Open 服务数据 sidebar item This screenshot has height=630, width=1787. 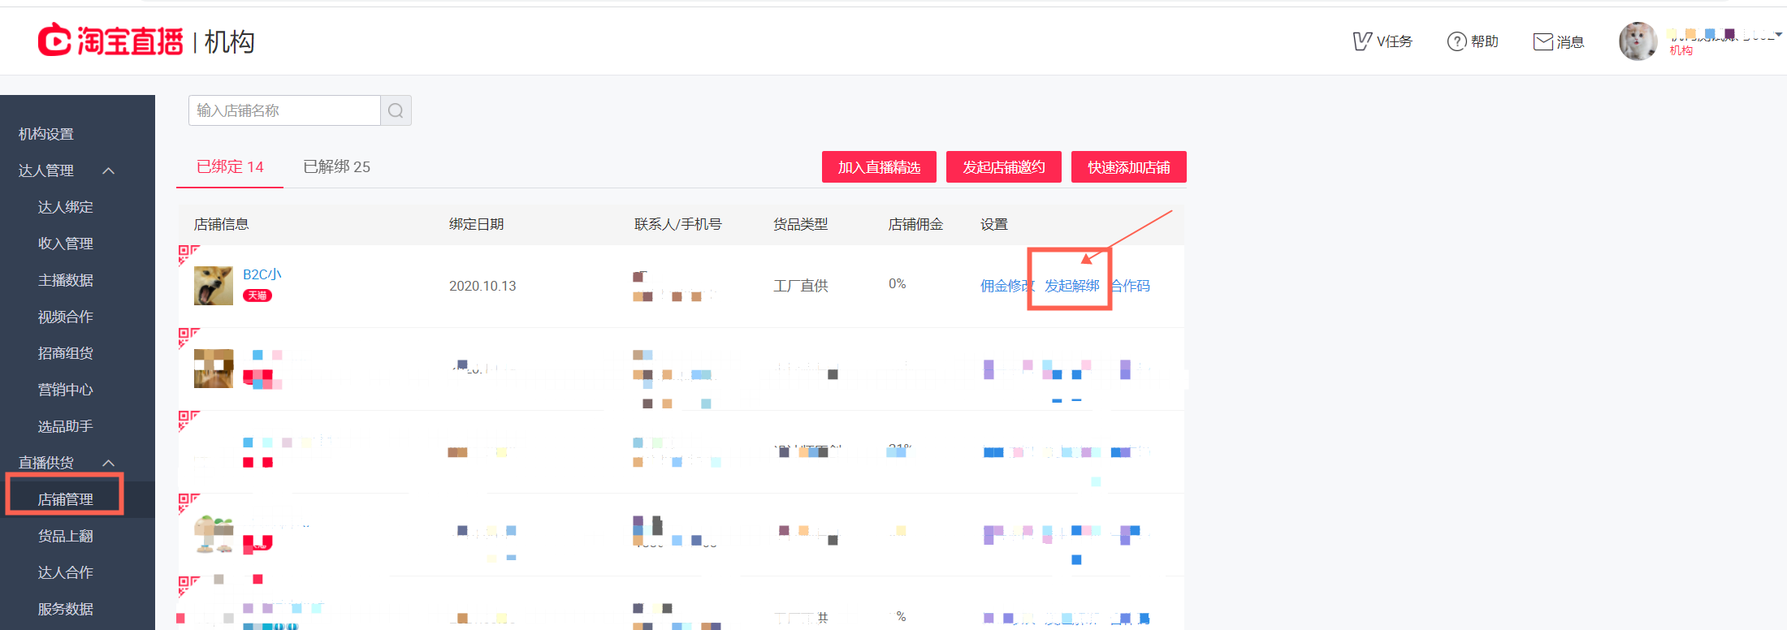pyautogui.click(x=66, y=609)
